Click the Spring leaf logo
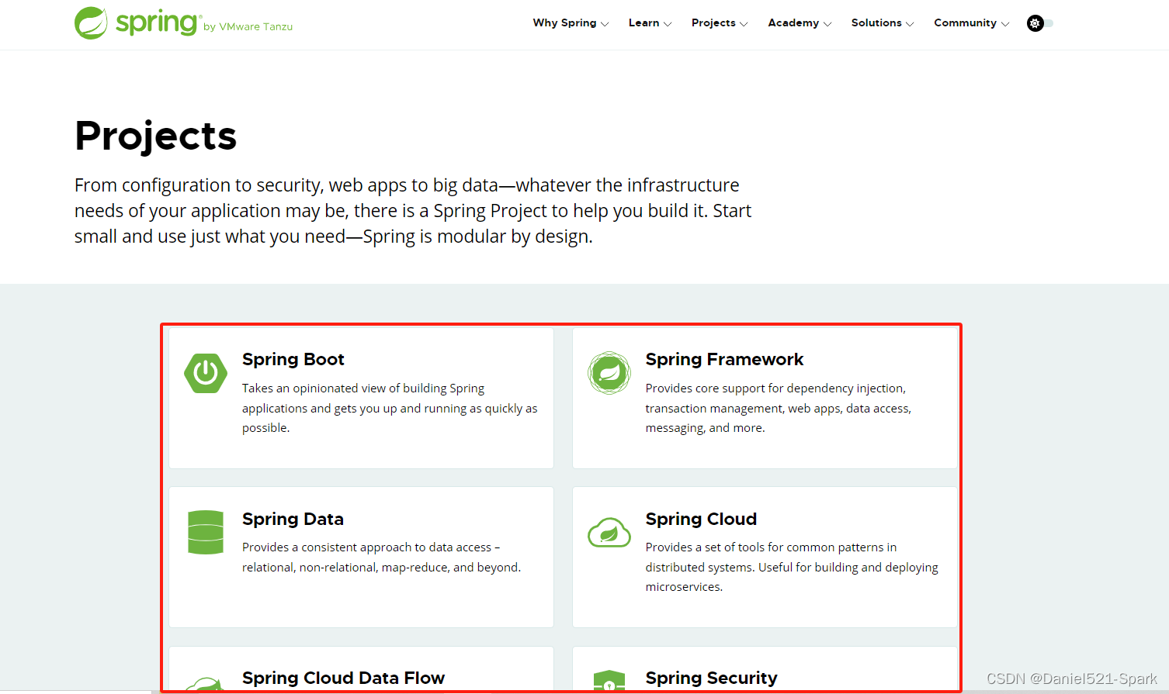 coord(91,23)
